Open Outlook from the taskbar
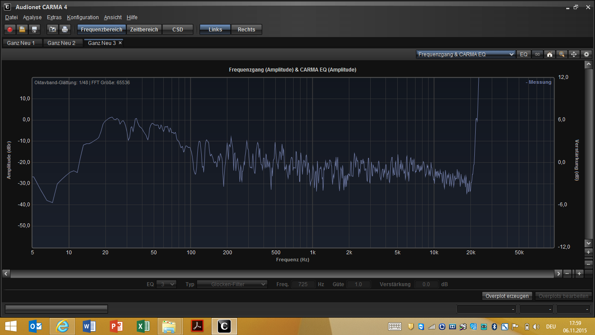The height and width of the screenshot is (335, 595). (x=35, y=326)
